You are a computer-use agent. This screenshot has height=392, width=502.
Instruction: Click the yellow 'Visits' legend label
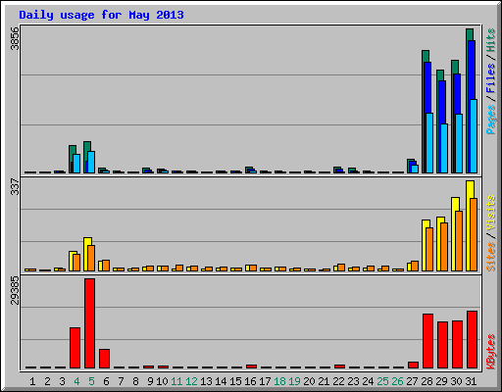pos(491,213)
